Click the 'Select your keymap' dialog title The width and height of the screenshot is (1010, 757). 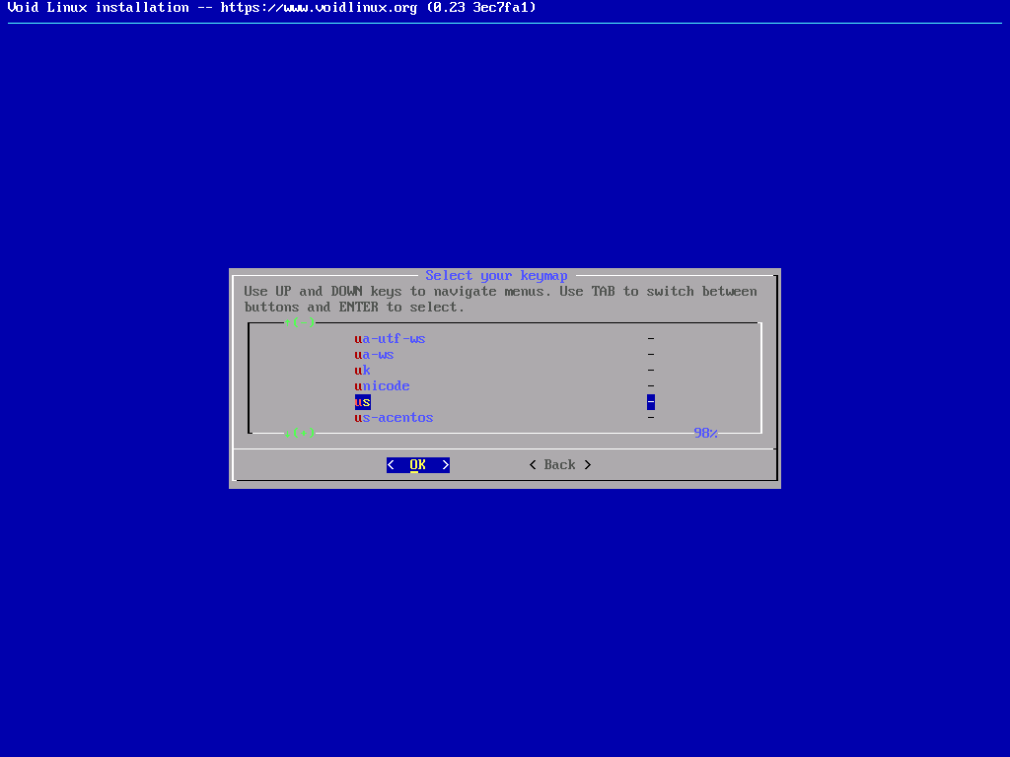(496, 276)
